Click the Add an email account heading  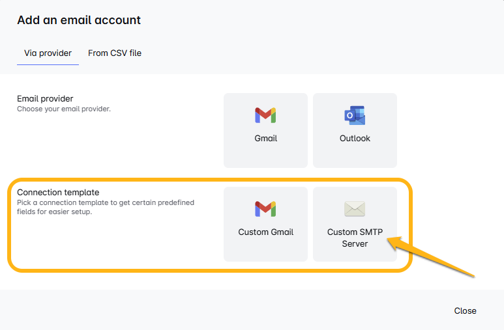click(x=79, y=20)
